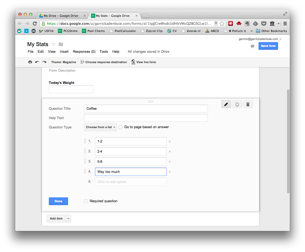
Task: Open the File menu
Action: [30, 52]
